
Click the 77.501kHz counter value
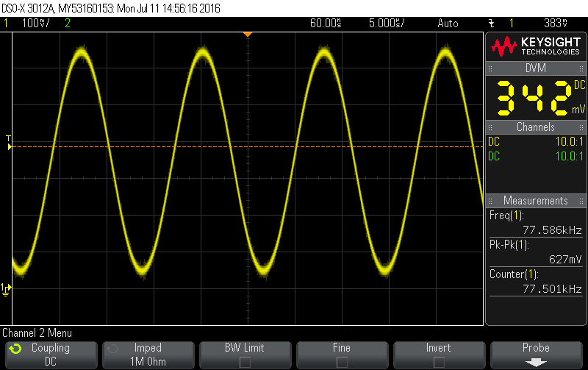click(x=553, y=289)
